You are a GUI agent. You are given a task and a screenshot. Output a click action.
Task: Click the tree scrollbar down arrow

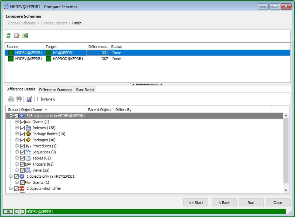pos(286,190)
